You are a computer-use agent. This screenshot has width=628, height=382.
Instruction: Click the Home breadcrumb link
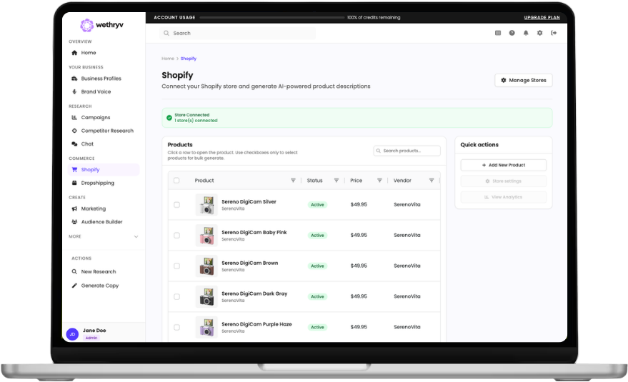coord(168,59)
